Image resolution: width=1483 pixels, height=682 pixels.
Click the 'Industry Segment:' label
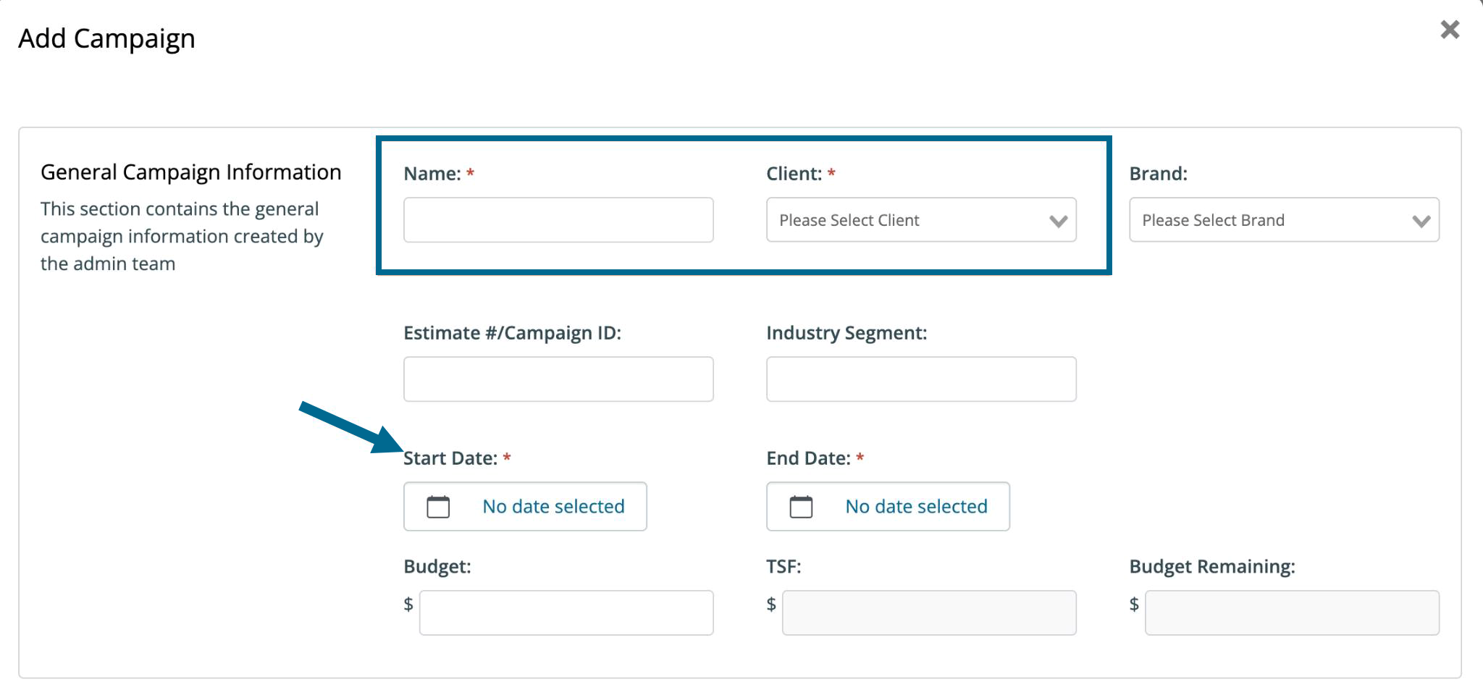point(846,333)
